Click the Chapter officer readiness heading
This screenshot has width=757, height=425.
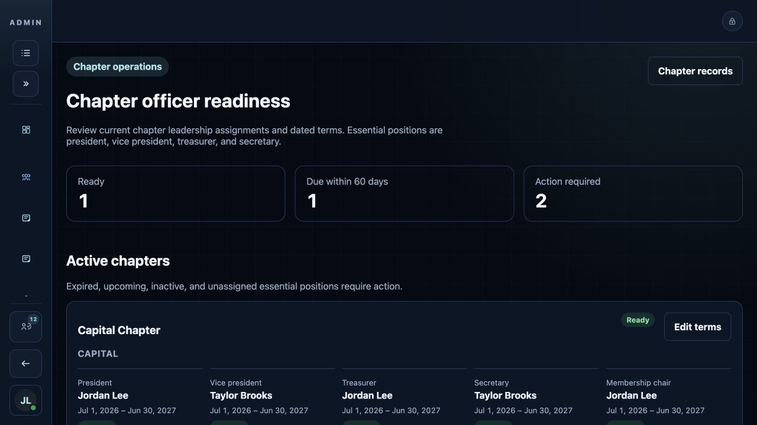(178, 101)
